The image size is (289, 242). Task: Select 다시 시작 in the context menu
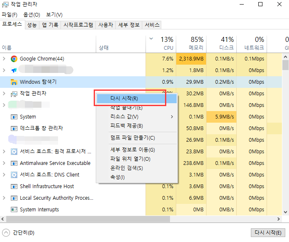coord(124,99)
